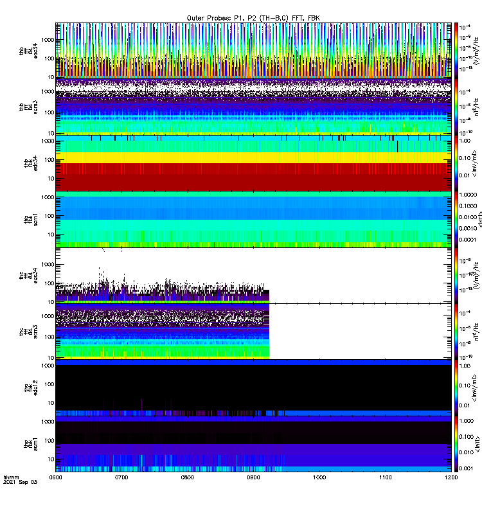Click the color bar of the thc fbk edc12 panel

[x=456, y=388]
